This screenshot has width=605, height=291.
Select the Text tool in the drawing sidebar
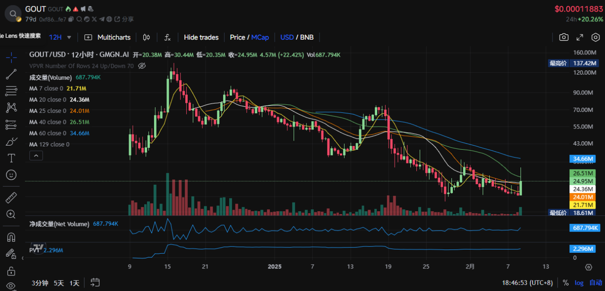pos(11,158)
